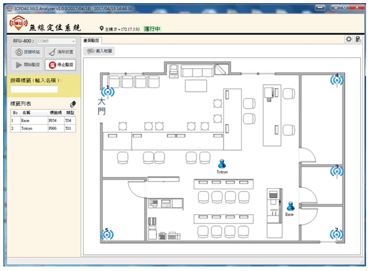Screen dimensions: 370x271
Task: Select the Earie row in tag list
Action: [43, 120]
